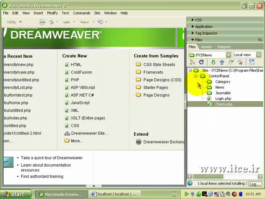
Task: Expand the Files panel view icon
Action: click(x=252, y=62)
